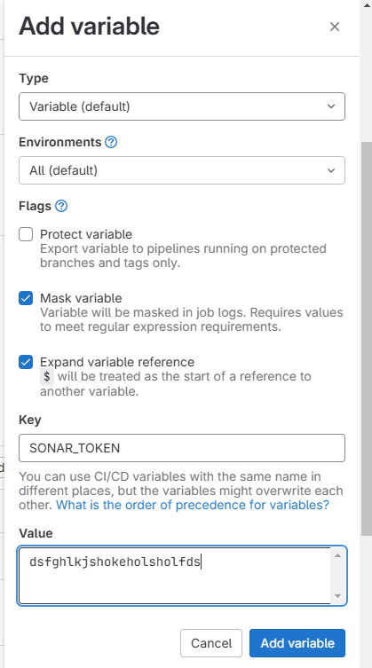The height and width of the screenshot is (668, 372).
Task: Click the Environments dropdown chevron
Action: 331,170
